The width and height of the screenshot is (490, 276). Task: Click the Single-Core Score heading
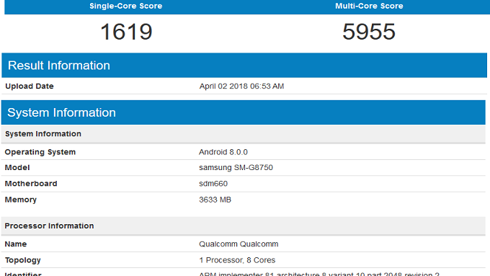125,6
